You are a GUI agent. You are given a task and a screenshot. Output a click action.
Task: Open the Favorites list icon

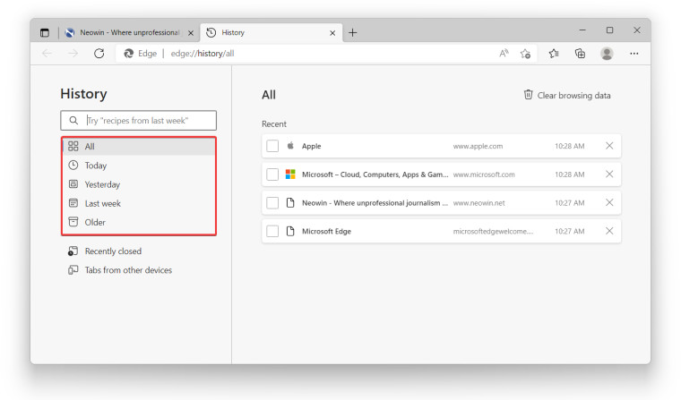tap(554, 54)
